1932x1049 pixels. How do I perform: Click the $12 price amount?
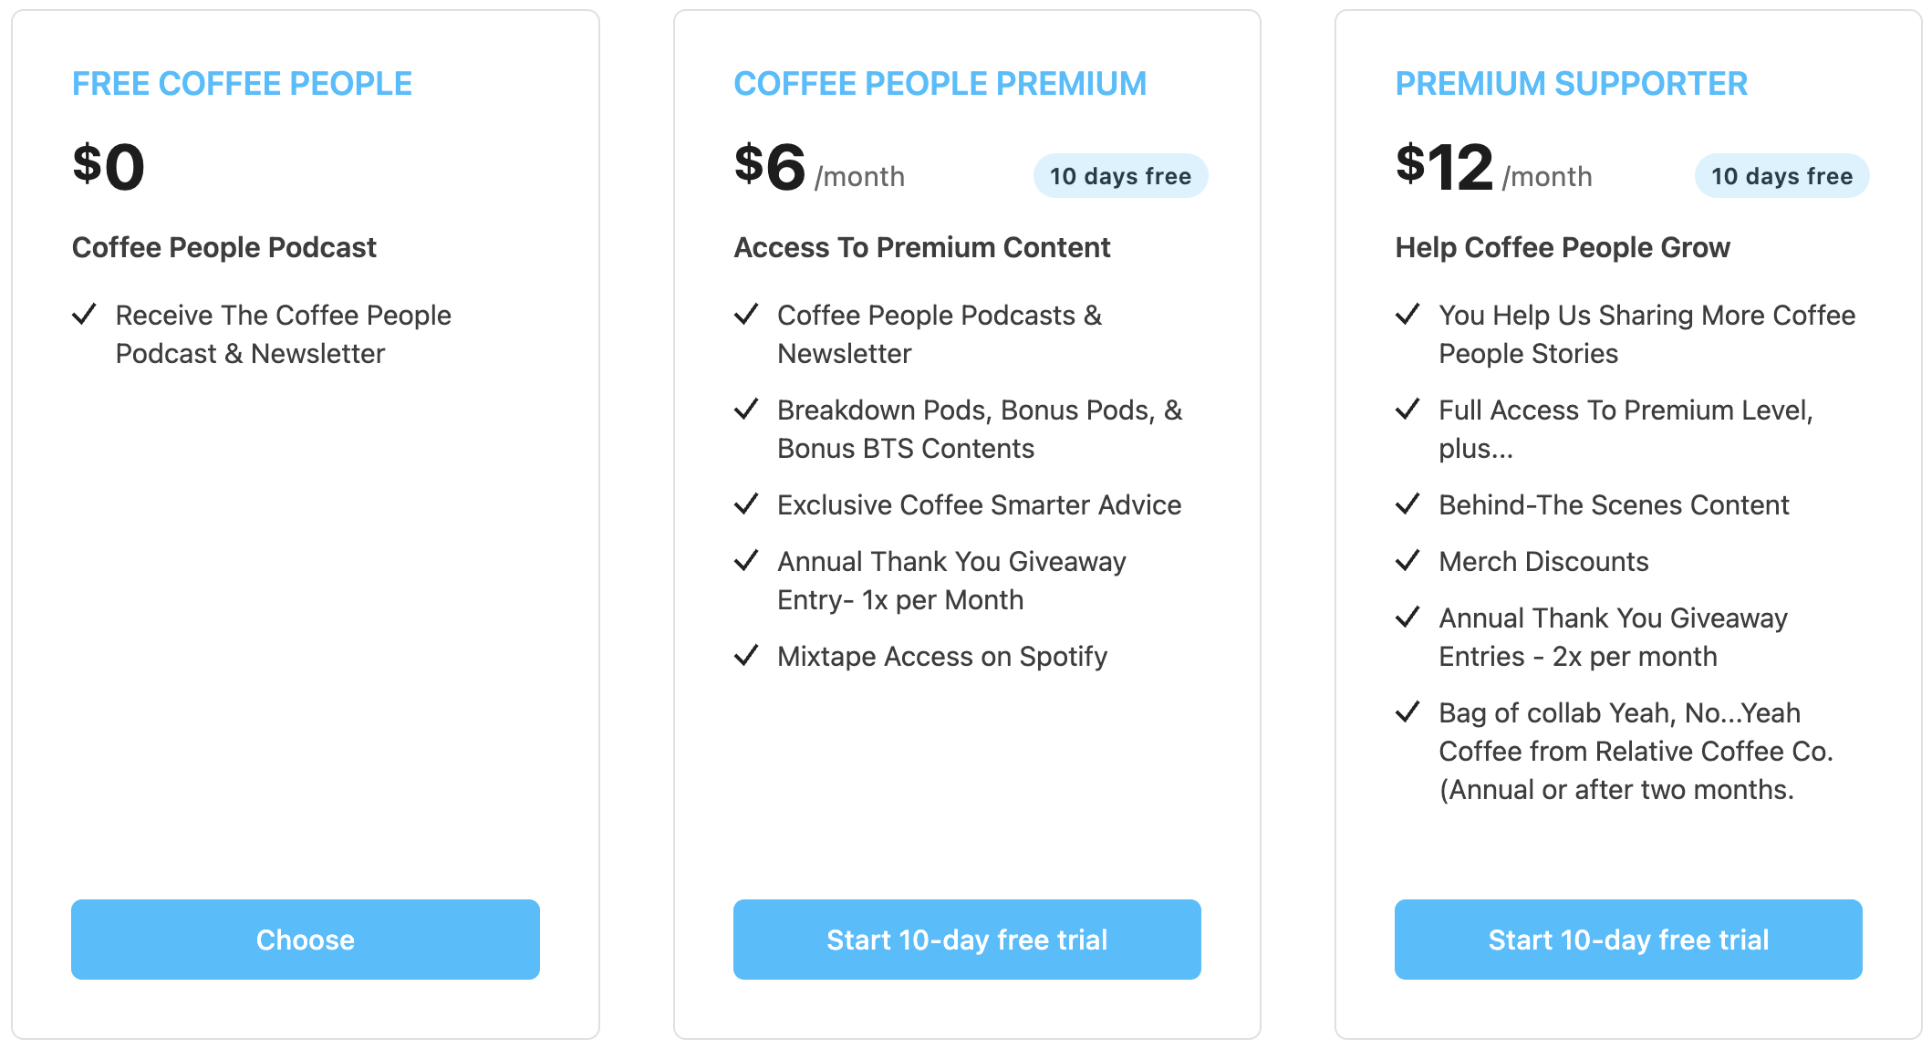[1444, 167]
